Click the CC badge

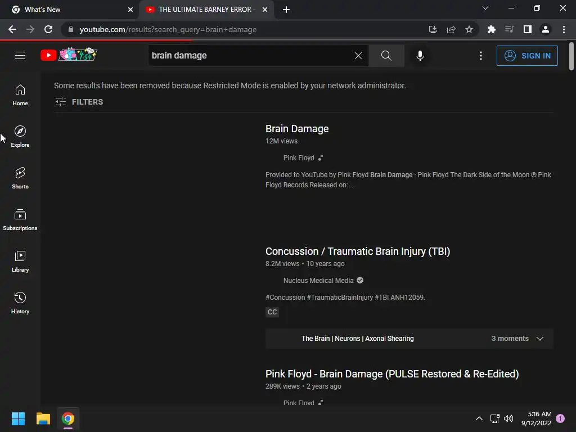pos(272,312)
